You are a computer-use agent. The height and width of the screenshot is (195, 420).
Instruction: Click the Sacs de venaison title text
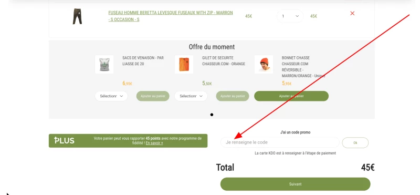(143, 61)
